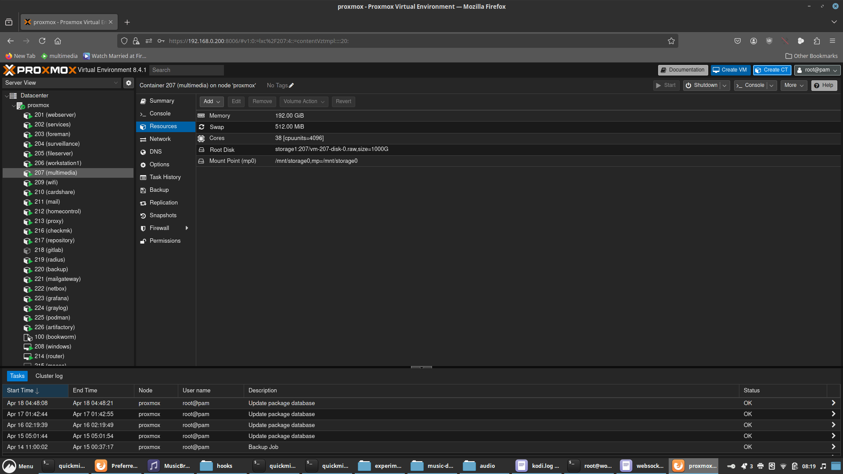Click the Firefox bookmark star icon

(x=671, y=41)
